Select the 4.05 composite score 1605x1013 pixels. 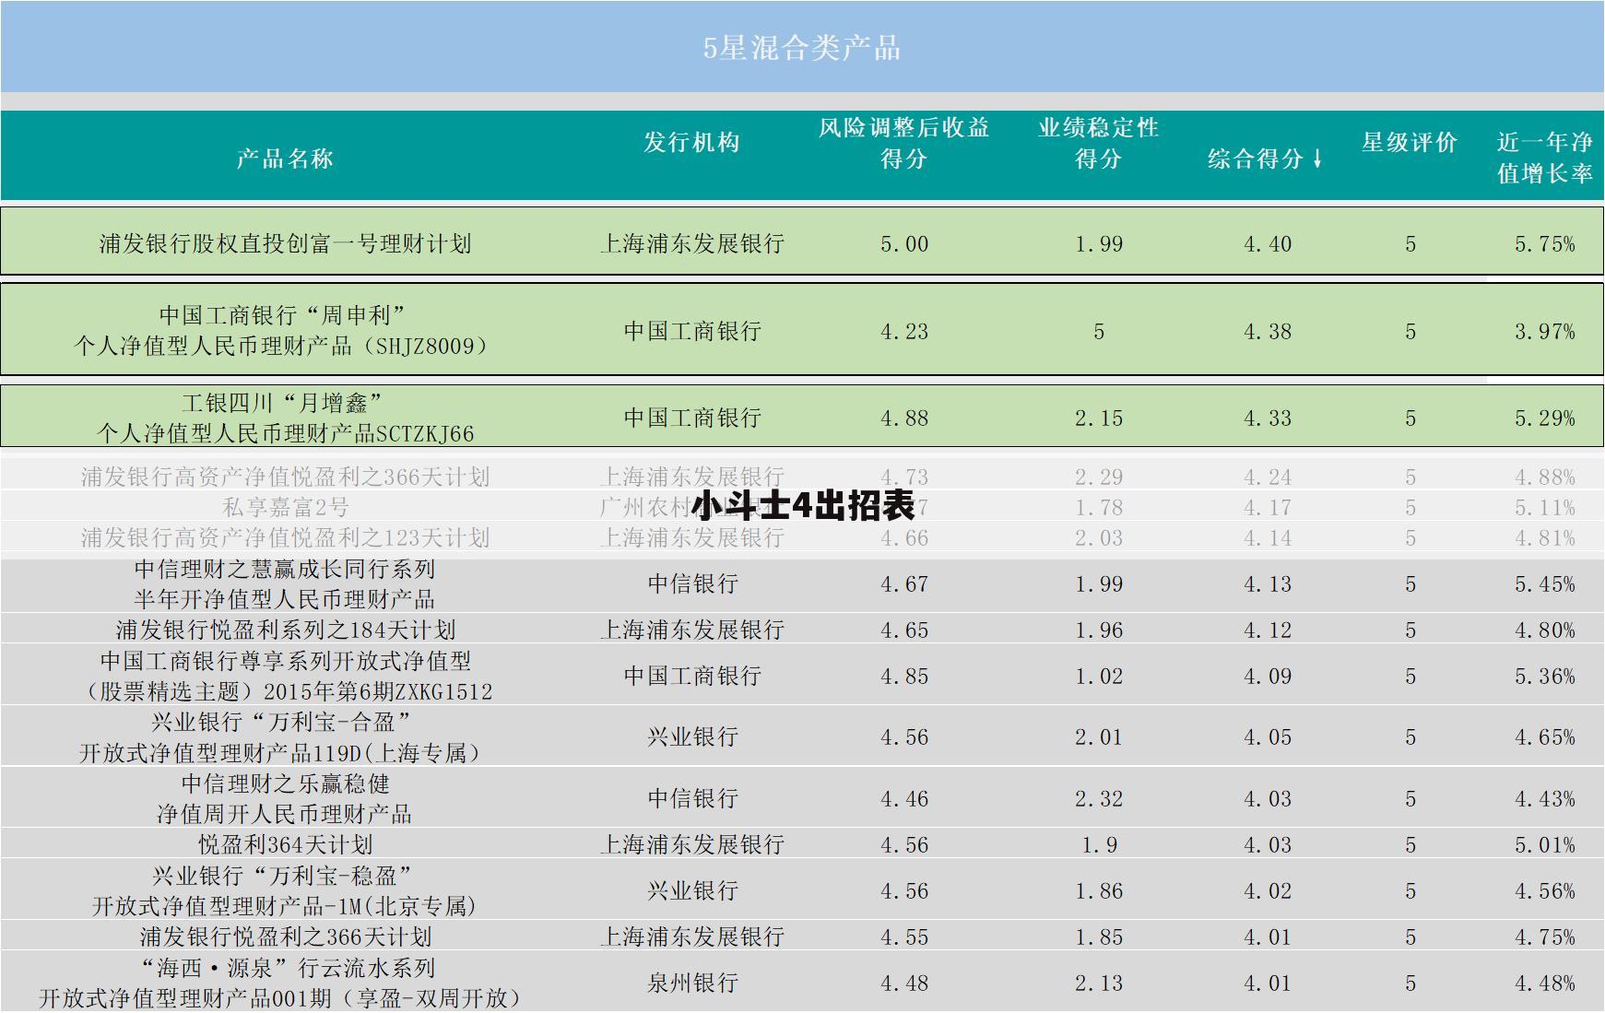tap(1268, 737)
